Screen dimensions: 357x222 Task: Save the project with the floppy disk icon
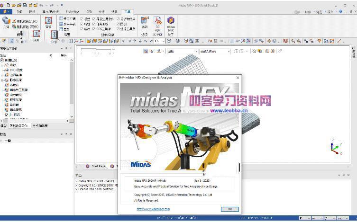[25, 5]
